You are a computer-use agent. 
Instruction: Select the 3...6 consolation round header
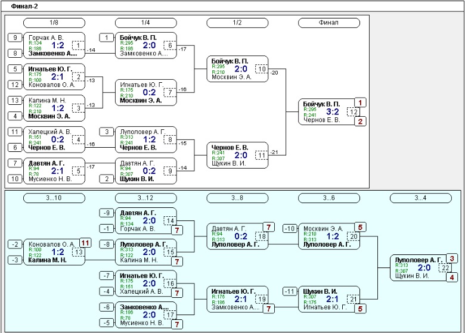(x=329, y=198)
